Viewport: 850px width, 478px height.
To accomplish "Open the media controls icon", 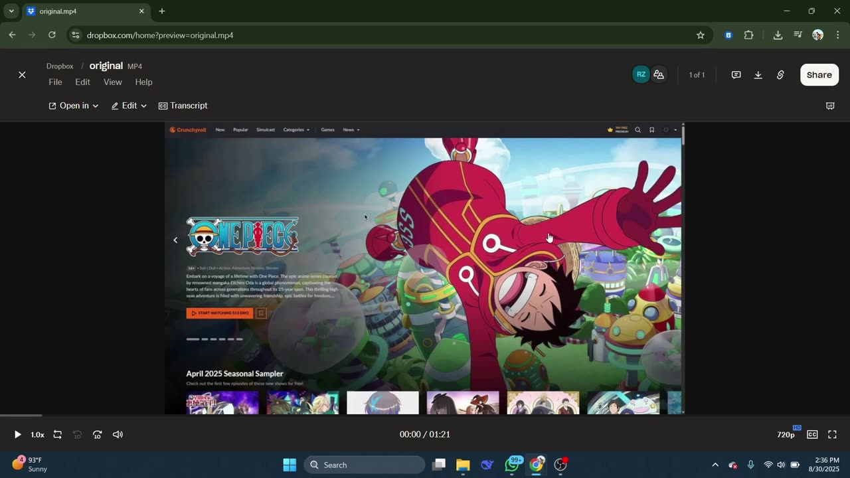I will pos(798,35).
